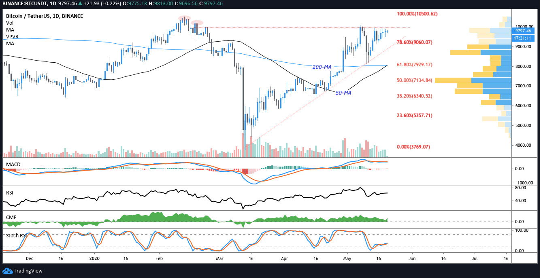Select the CMF pane label
This screenshot has height=279, width=541.
tap(11, 218)
